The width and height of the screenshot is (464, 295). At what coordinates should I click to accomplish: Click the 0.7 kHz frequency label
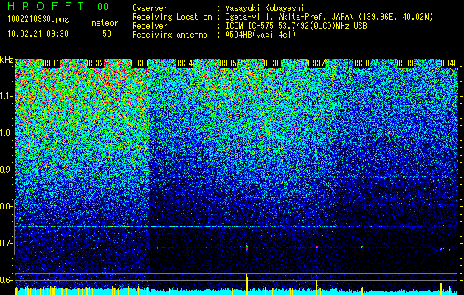(6, 243)
